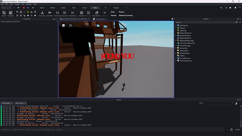Viewport: 242px width, 136px height.
Task: Click the Explorer collapse-all dash icon
Action: pos(240,22)
